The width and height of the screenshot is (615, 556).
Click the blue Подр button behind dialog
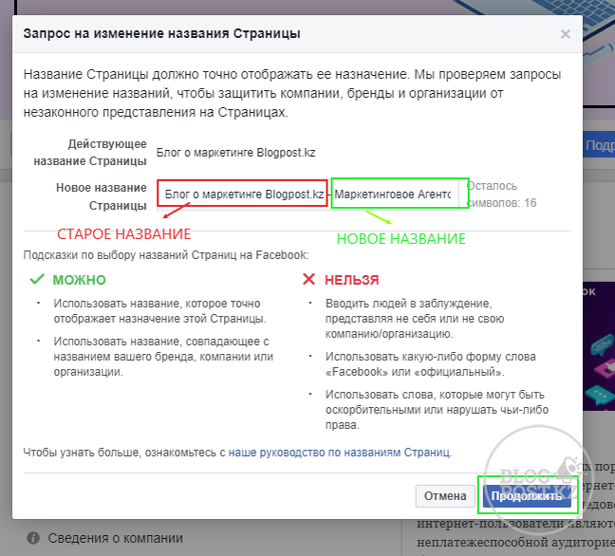click(x=599, y=144)
